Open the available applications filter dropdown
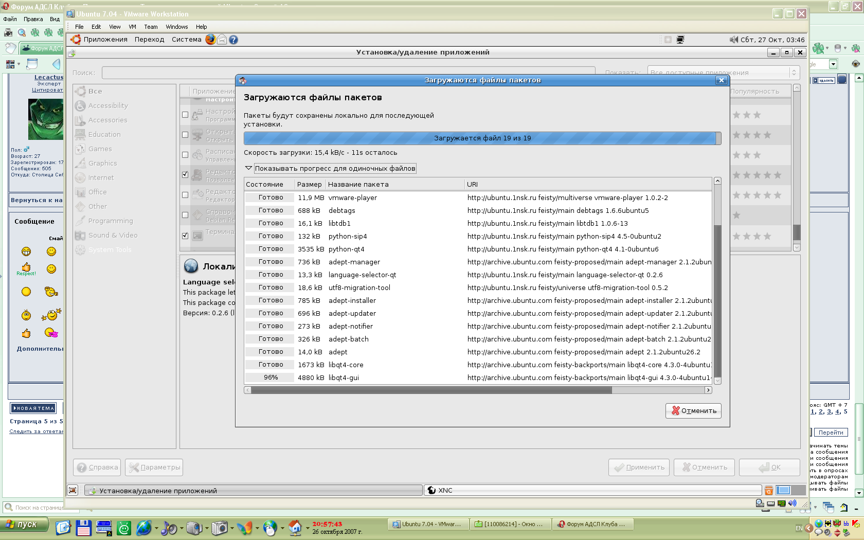This screenshot has height=540, width=864. (722, 73)
